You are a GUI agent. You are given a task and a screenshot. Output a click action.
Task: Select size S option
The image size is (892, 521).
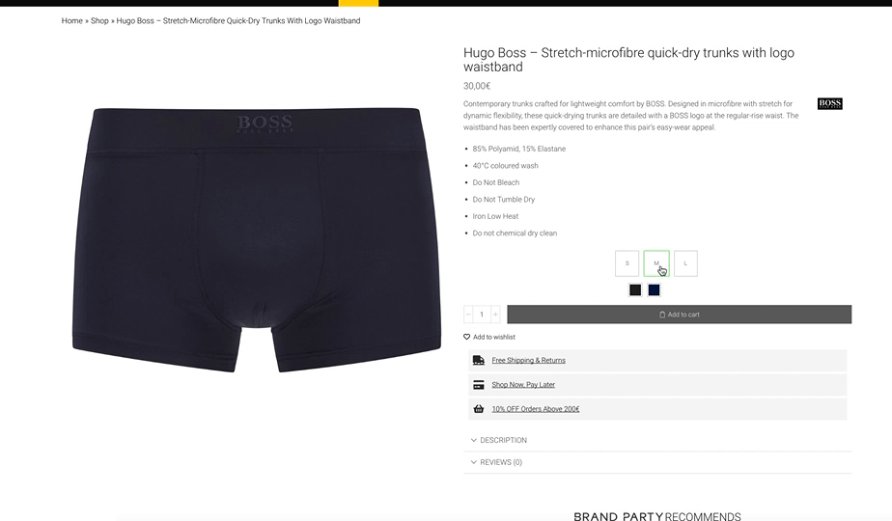[x=627, y=263]
